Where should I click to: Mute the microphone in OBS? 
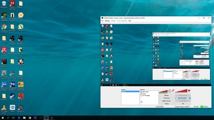[x=173, y=90]
